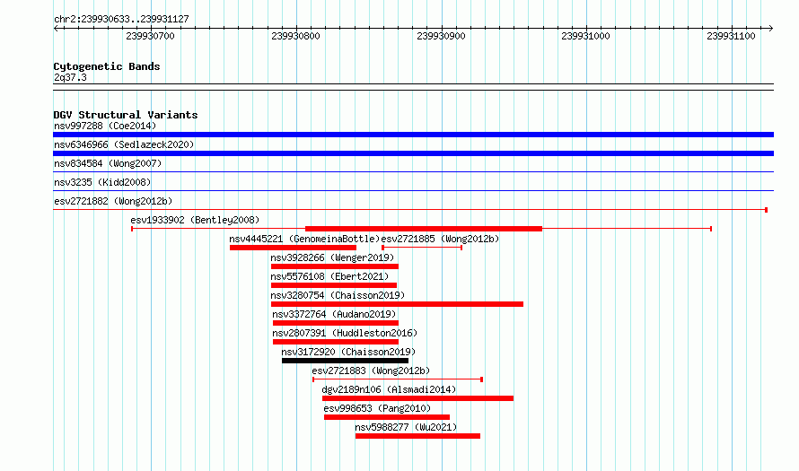Open nsv3372764 (Audano2019) variant

pos(334,314)
